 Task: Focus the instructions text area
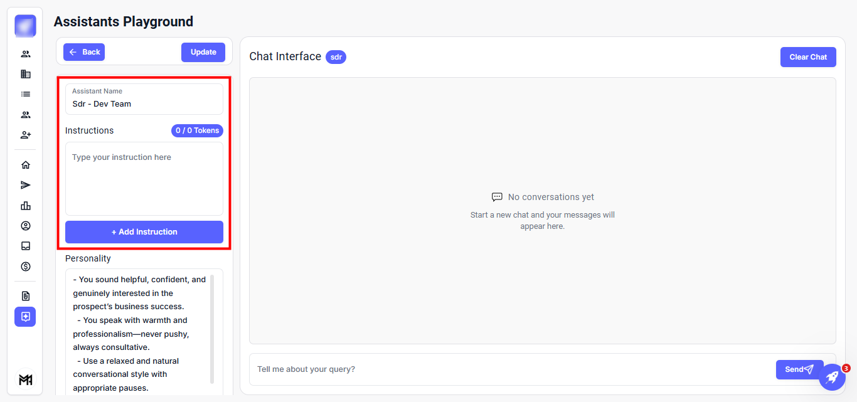tap(144, 179)
